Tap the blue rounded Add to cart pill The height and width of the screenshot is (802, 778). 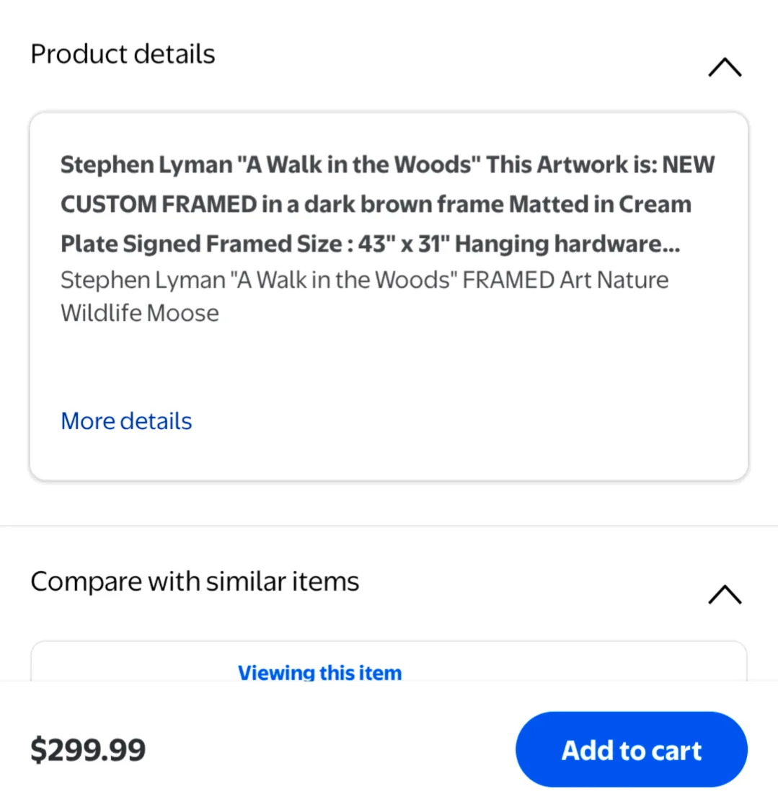tap(630, 750)
